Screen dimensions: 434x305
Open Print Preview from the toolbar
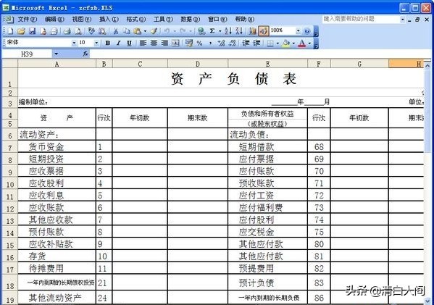point(78,31)
